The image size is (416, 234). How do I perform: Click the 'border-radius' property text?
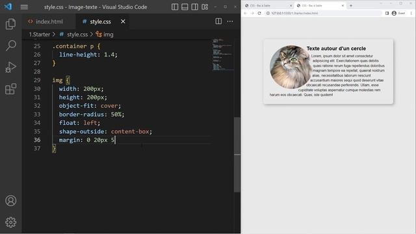(81, 114)
